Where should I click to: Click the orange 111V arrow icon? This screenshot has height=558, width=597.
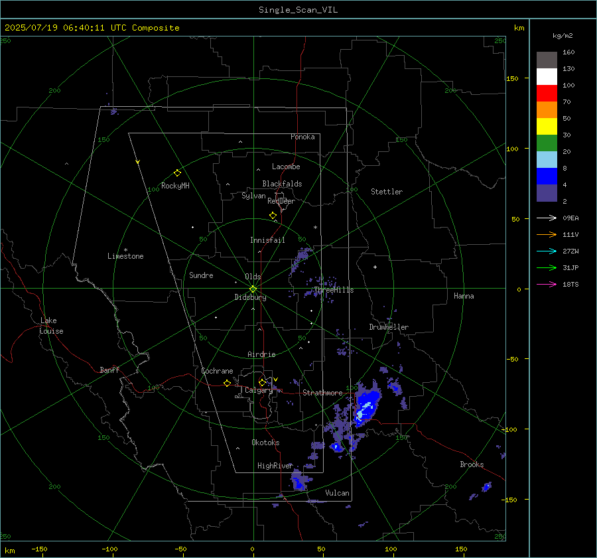point(547,235)
